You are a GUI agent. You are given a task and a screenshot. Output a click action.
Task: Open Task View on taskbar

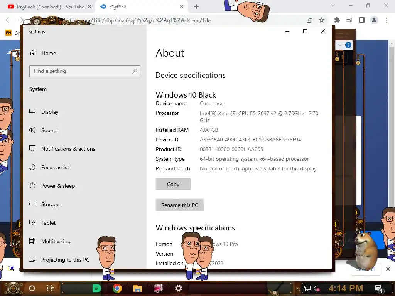[51, 288]
